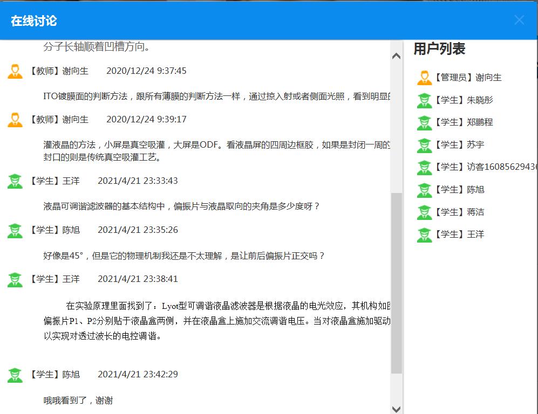Click the student avatar beside 访客16085629436
538x414 pixels.
point(424,167)
